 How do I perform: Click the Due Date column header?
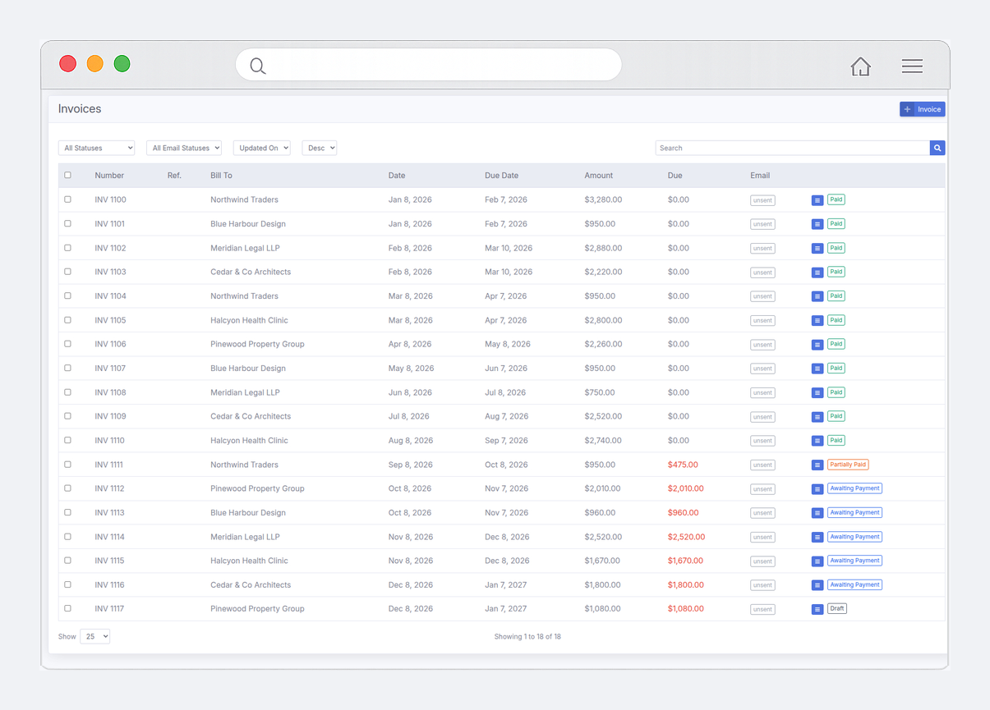point(501,176)
